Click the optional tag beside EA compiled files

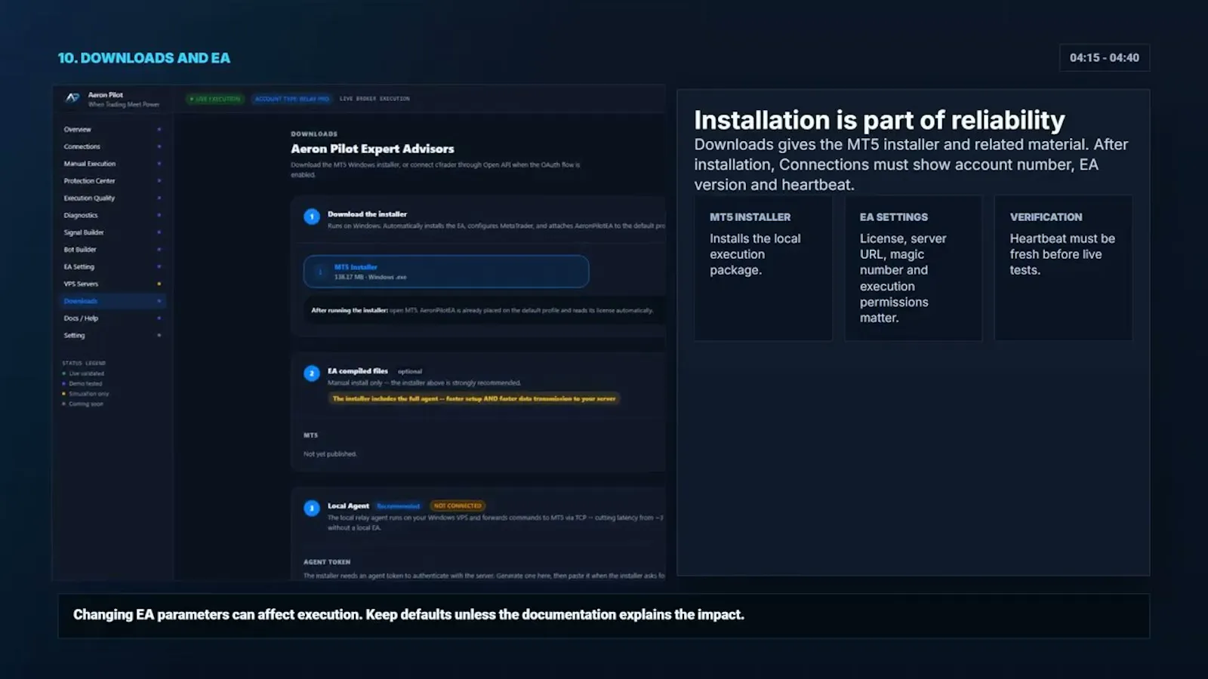pos(410,371)
